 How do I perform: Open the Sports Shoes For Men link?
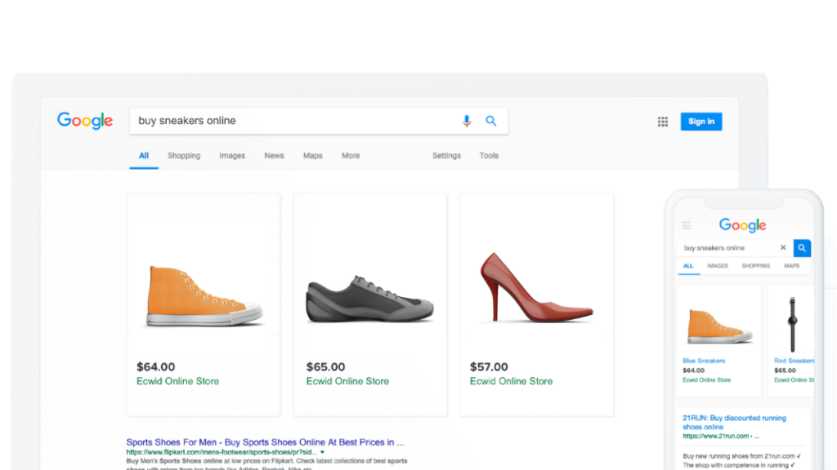point(265,442)
